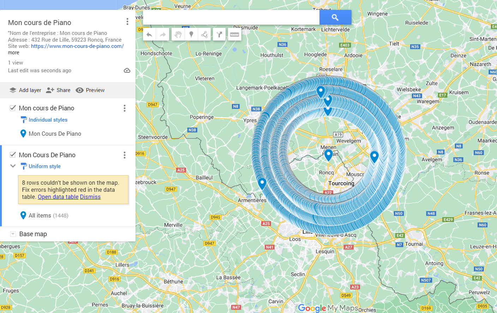Select the hand pan tool
The height and width of the screenshot is (313, 497).
tap(178, 35)
